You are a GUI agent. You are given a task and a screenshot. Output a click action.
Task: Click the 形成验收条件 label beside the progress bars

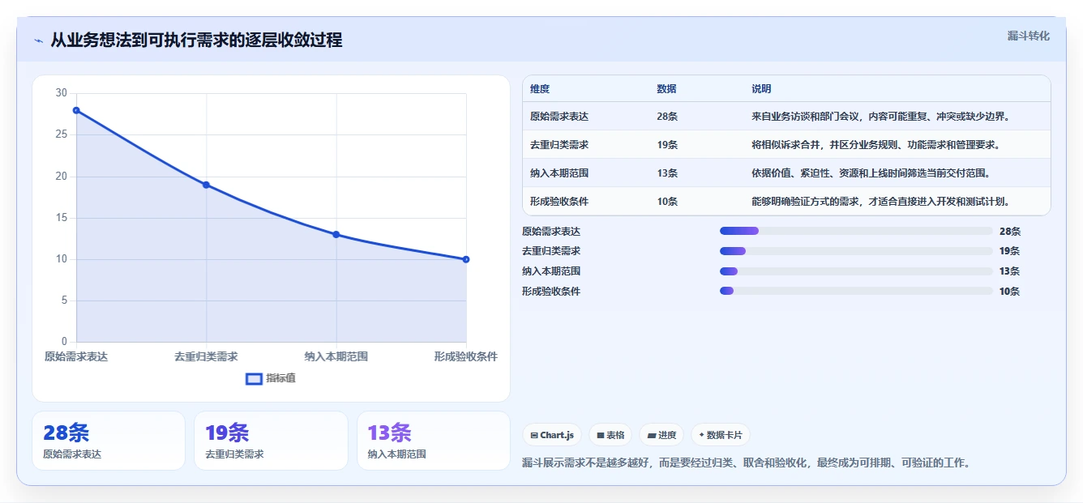point(551,292)
